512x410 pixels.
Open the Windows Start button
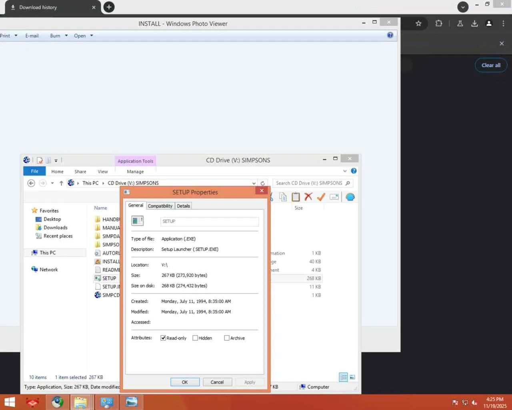pos(9,402)
